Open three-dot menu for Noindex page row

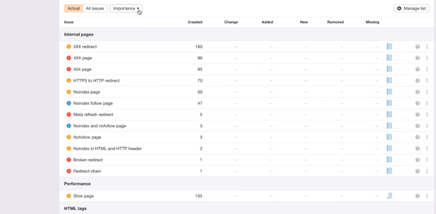427,92
